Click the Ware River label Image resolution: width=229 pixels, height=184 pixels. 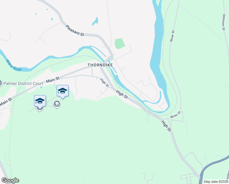[x=14, y=65]
